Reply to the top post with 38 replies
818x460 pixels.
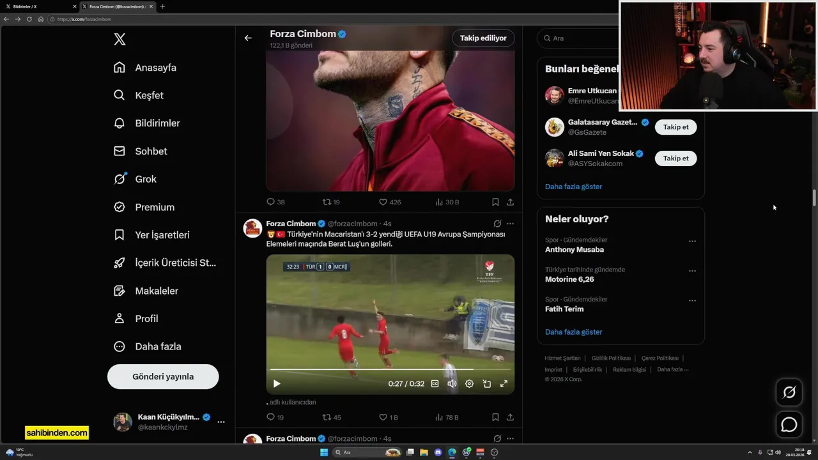click(275, 202)
